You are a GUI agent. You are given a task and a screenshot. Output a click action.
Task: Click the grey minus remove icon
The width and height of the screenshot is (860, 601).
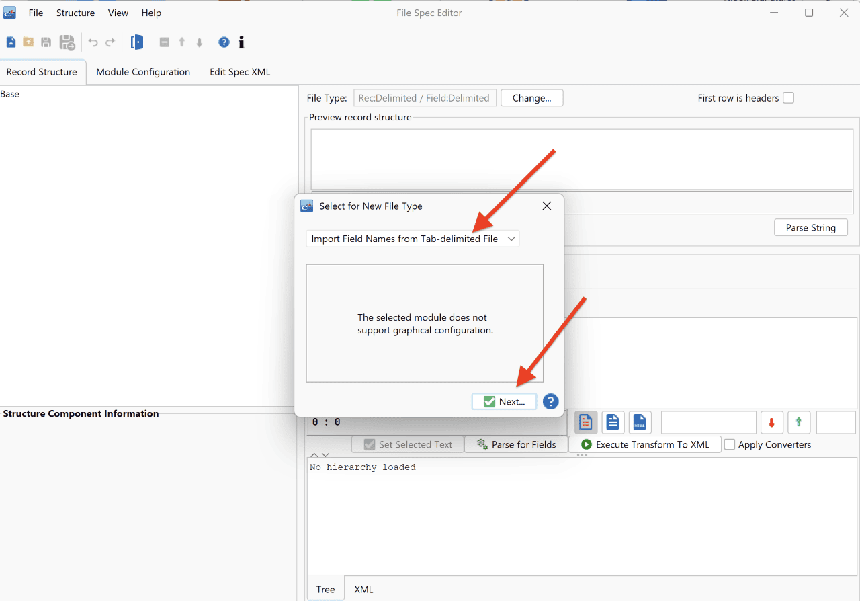click(x=165, y=42)
